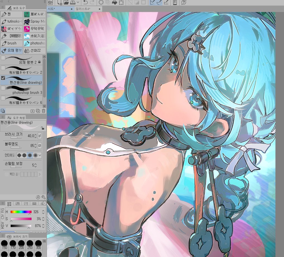Image resolution: width=284 pixels, height=257 pixels.
Task: Check the box for photoshop brush 3
Action: 3,88
